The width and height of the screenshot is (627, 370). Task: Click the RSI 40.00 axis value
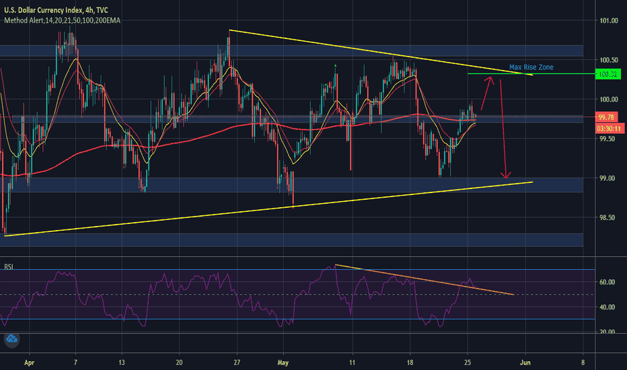click(x=607, y=307)
